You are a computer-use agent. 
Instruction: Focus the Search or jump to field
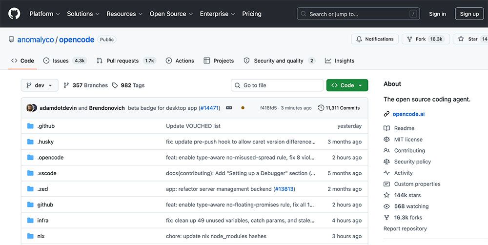pos(358,14)
